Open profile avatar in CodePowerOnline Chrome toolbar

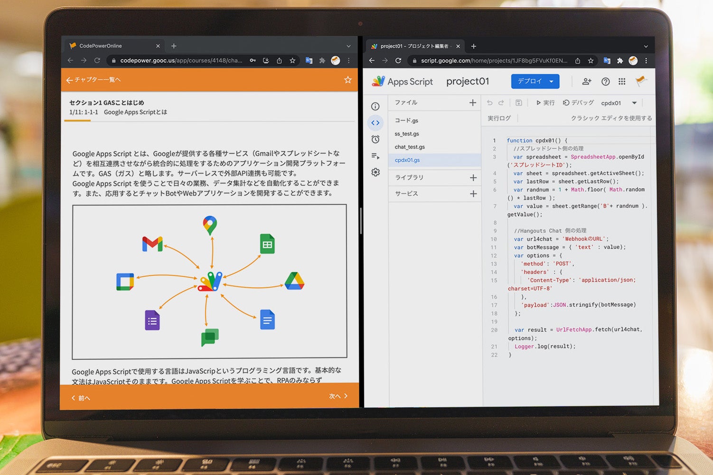point(336,61)
